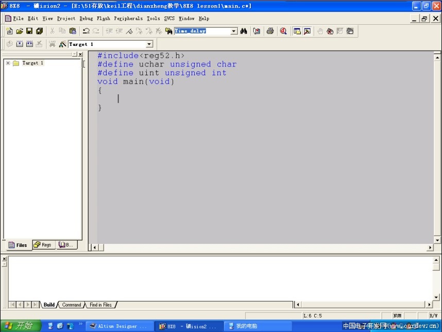This screenshot has height=332, width=442.
Task: Find text using the binoculars icon
Action: click(x=244, y=31)
